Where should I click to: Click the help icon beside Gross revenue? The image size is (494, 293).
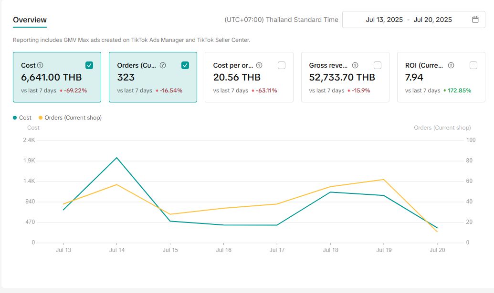355,65
